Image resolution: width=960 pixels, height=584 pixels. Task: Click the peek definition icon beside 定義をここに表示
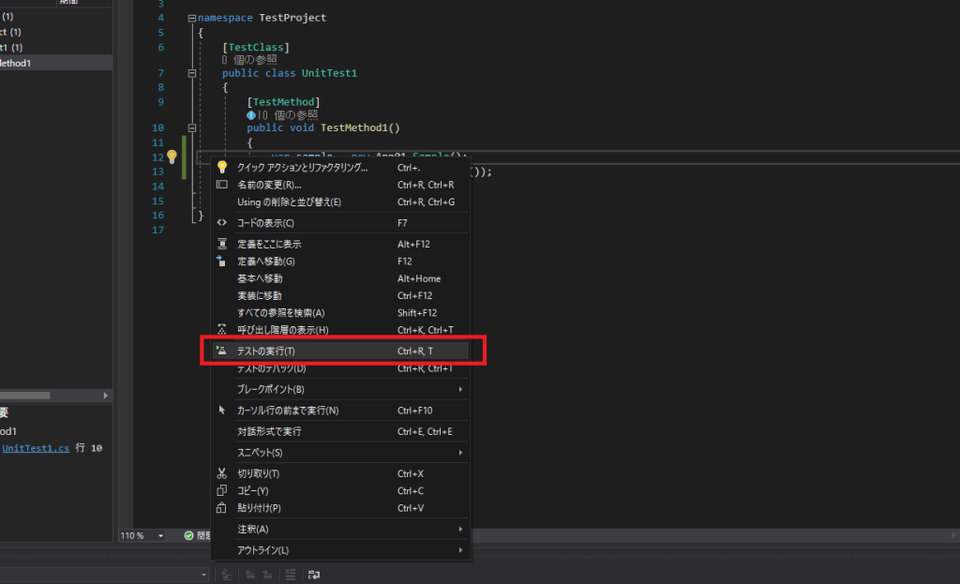pyautogui.click(x=222, y=244)
